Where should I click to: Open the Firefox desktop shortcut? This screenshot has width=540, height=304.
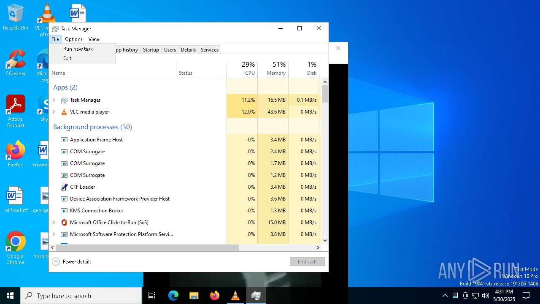click(x=16, y=154)
